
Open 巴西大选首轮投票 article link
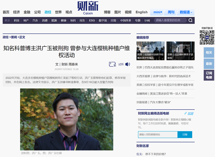pyautogui.click(x=165, y=67)
